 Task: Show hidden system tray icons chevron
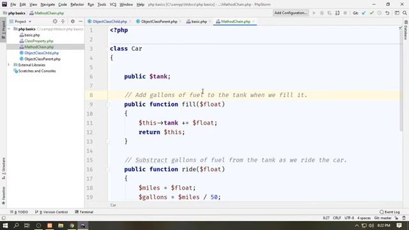click(357, 226)
